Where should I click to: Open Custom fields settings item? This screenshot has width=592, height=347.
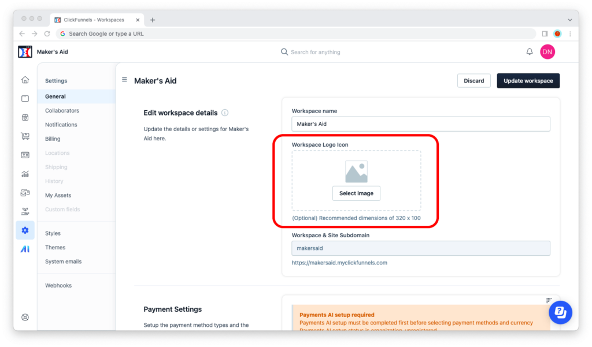(x=62, y=210)
